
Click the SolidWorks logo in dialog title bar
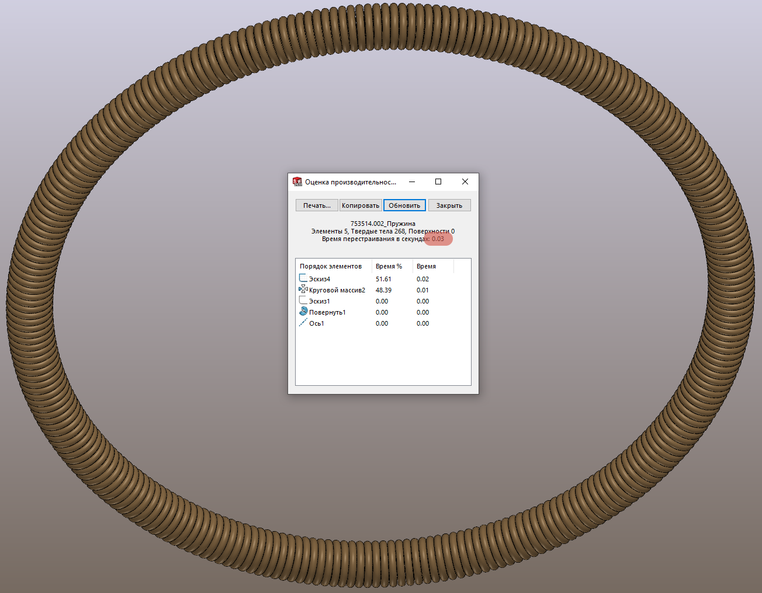pos(297,182)
